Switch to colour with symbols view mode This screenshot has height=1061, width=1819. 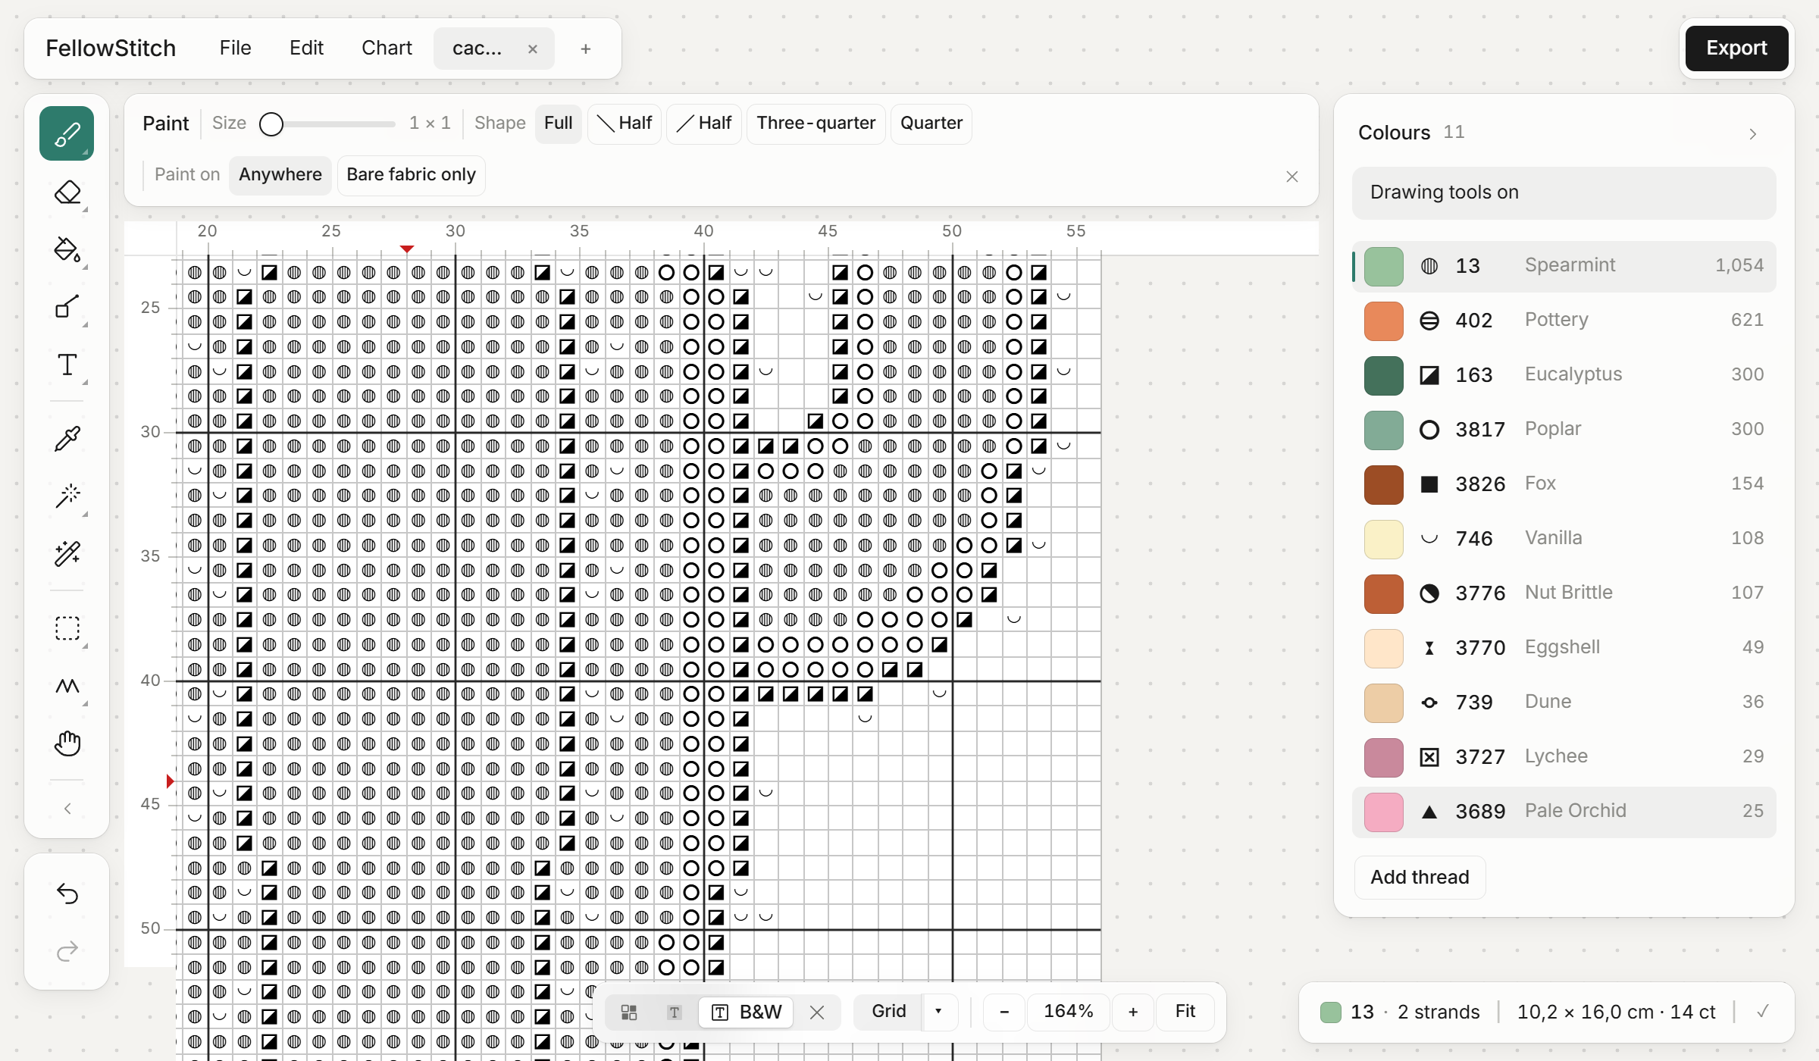[674, 1012]
